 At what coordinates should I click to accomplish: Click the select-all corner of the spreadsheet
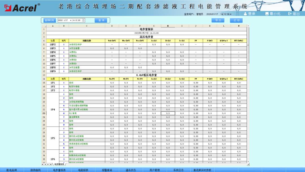pos(44,26)
